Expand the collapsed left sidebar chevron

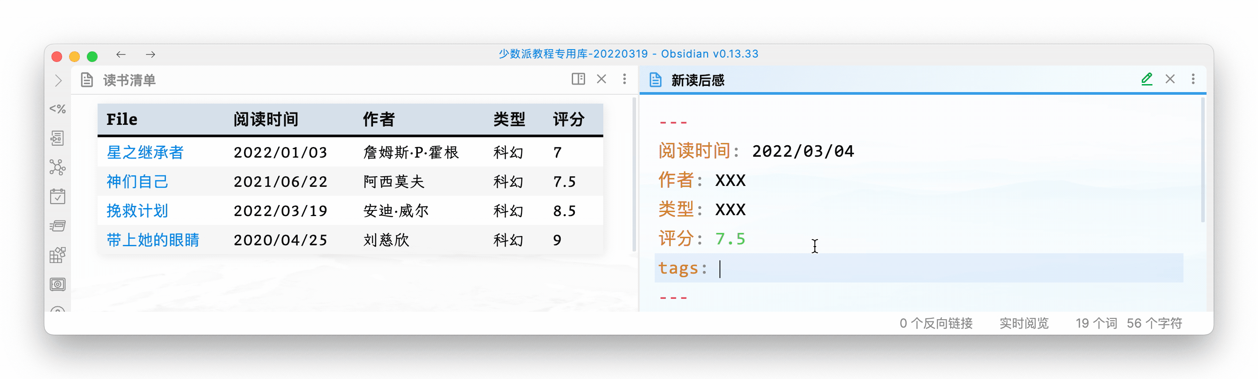click(x=58, y=81)
